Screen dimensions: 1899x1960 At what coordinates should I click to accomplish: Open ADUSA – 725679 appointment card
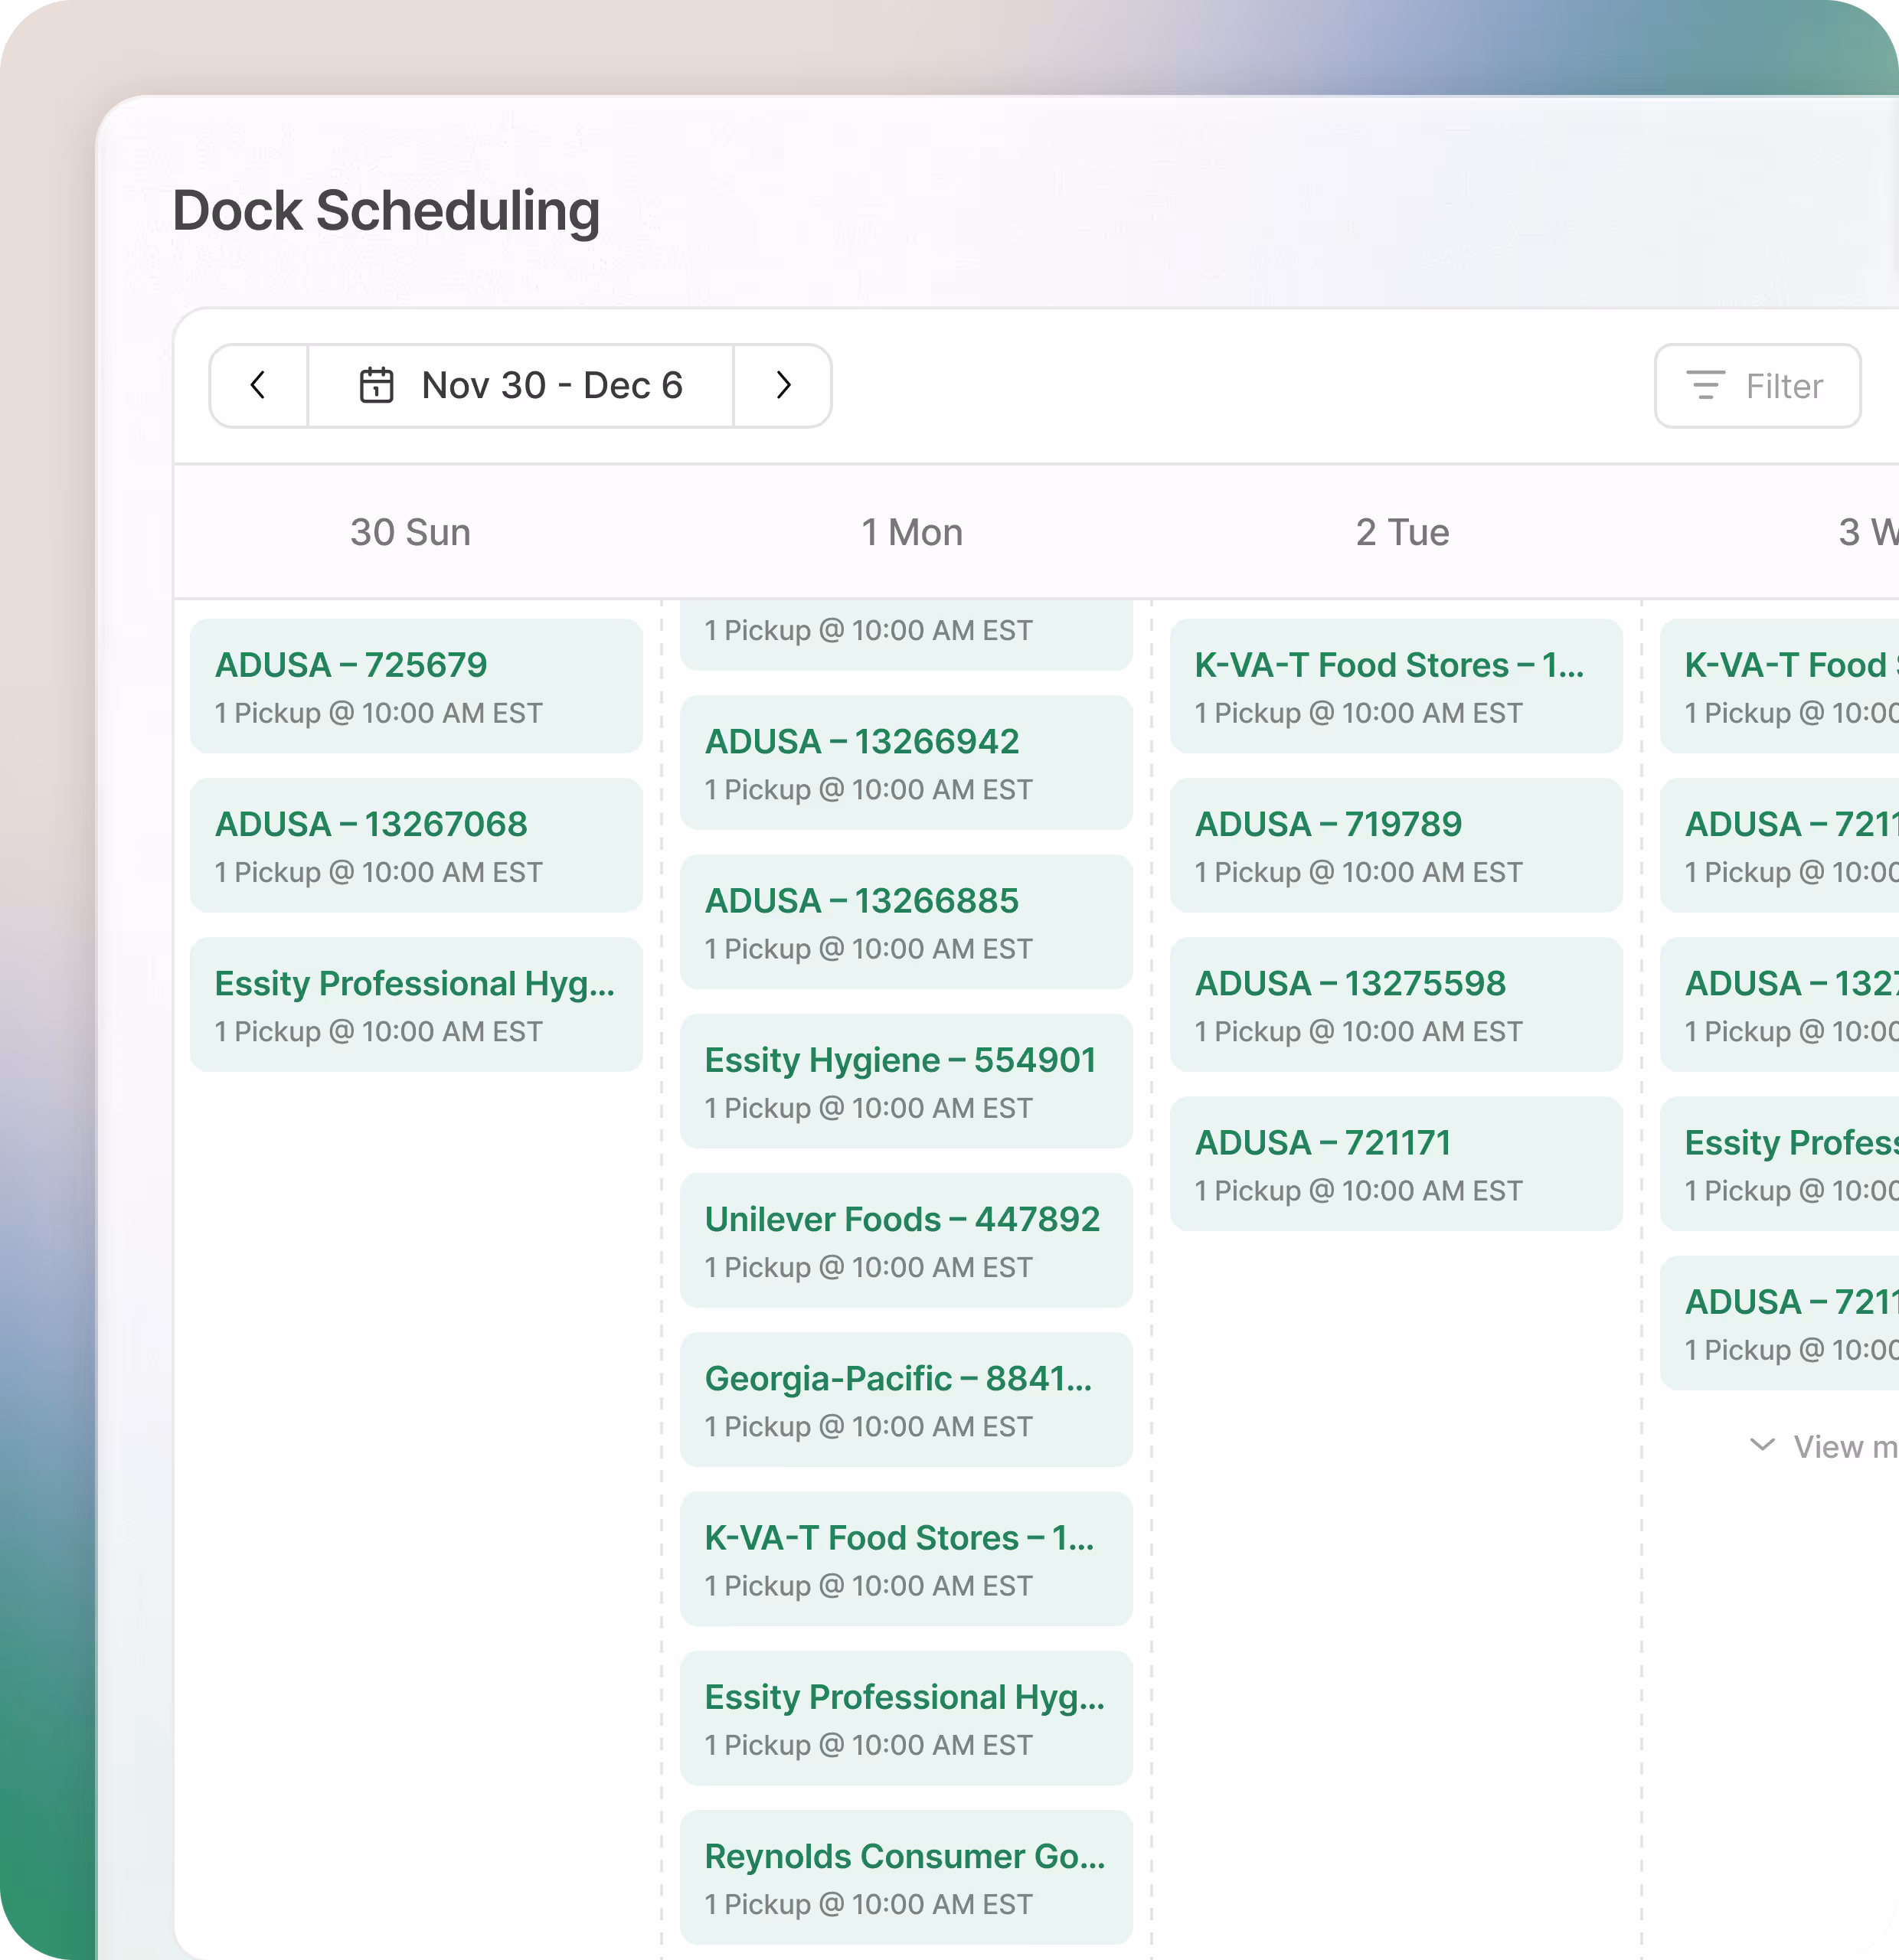416,686
